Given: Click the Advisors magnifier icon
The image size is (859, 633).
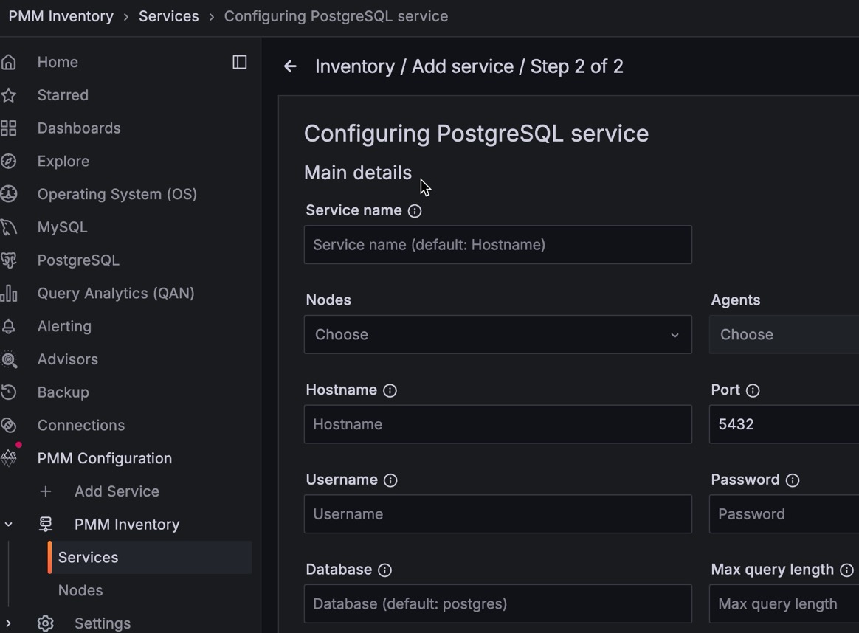Looking at the screenshot, I should [x=8, y=359].
